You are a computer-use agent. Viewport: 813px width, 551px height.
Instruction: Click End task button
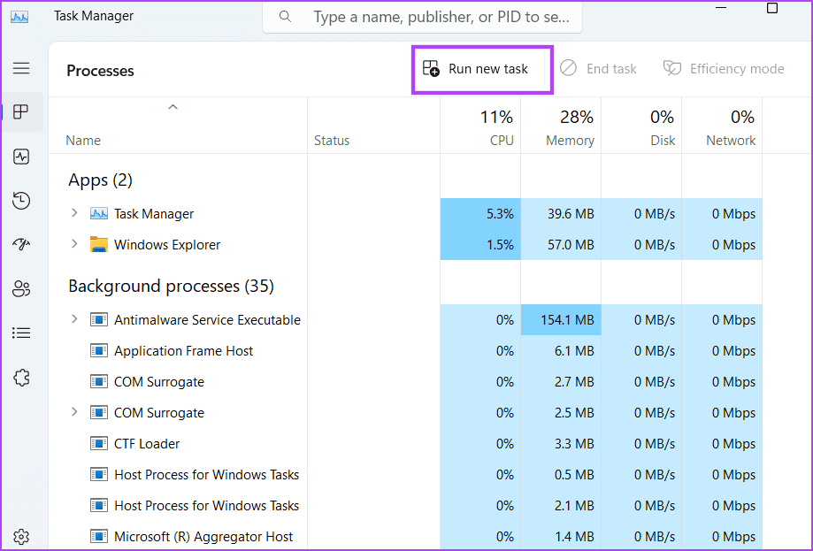tap(598, 69)
